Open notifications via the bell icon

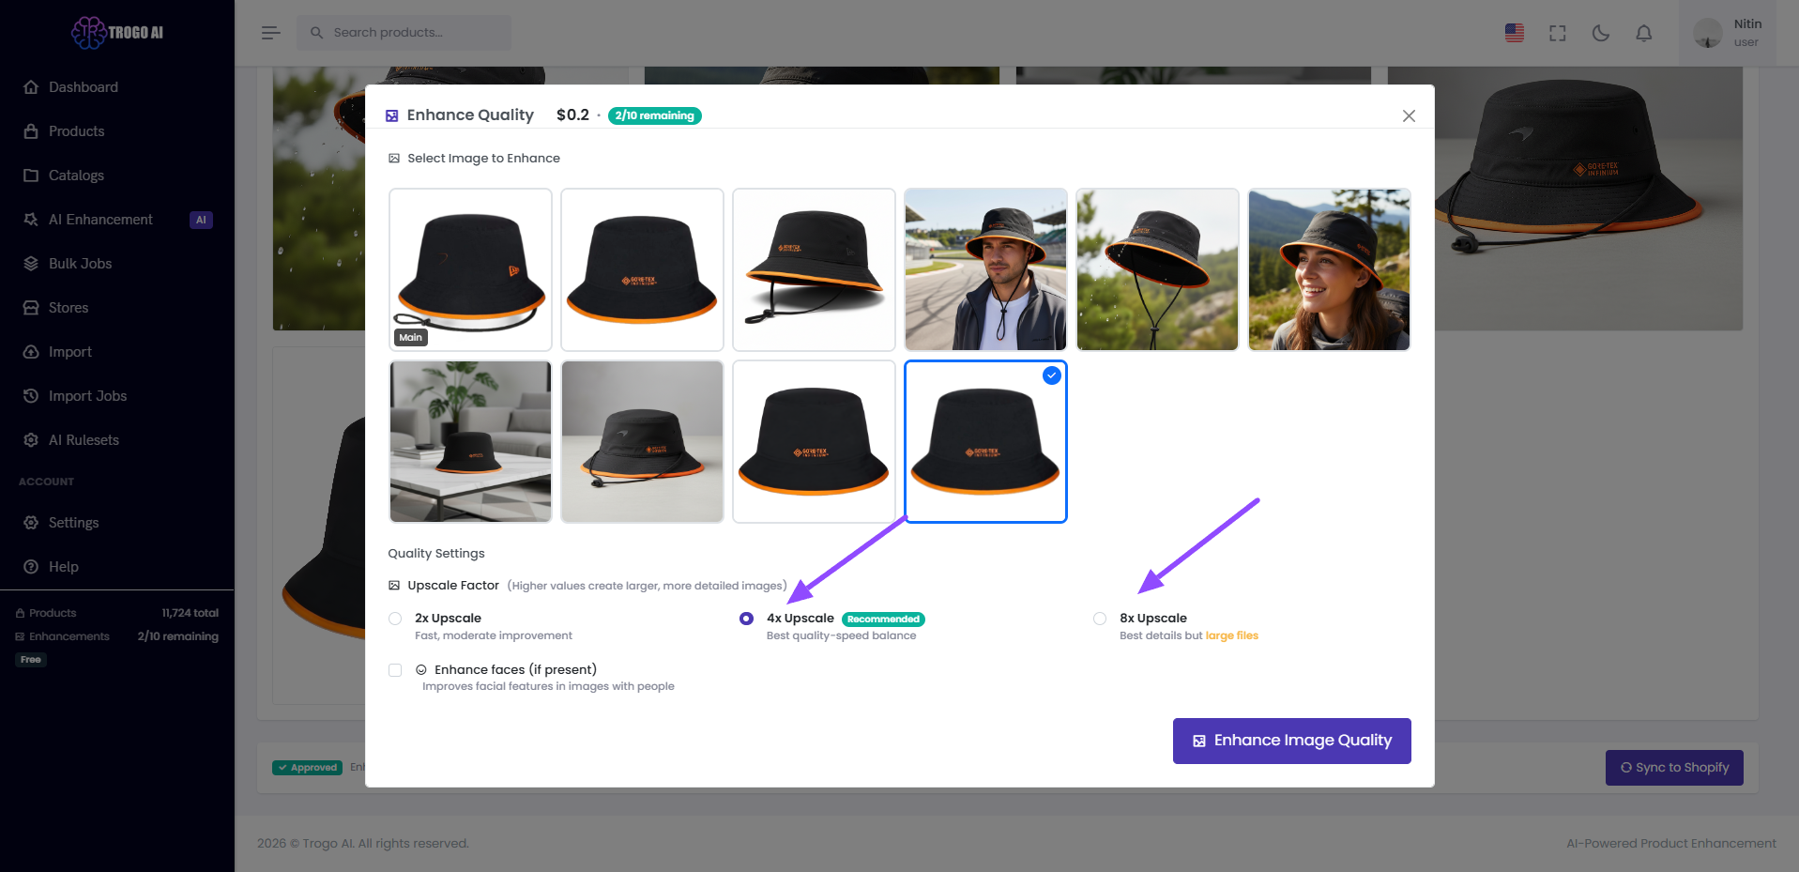pos(1643,33)
